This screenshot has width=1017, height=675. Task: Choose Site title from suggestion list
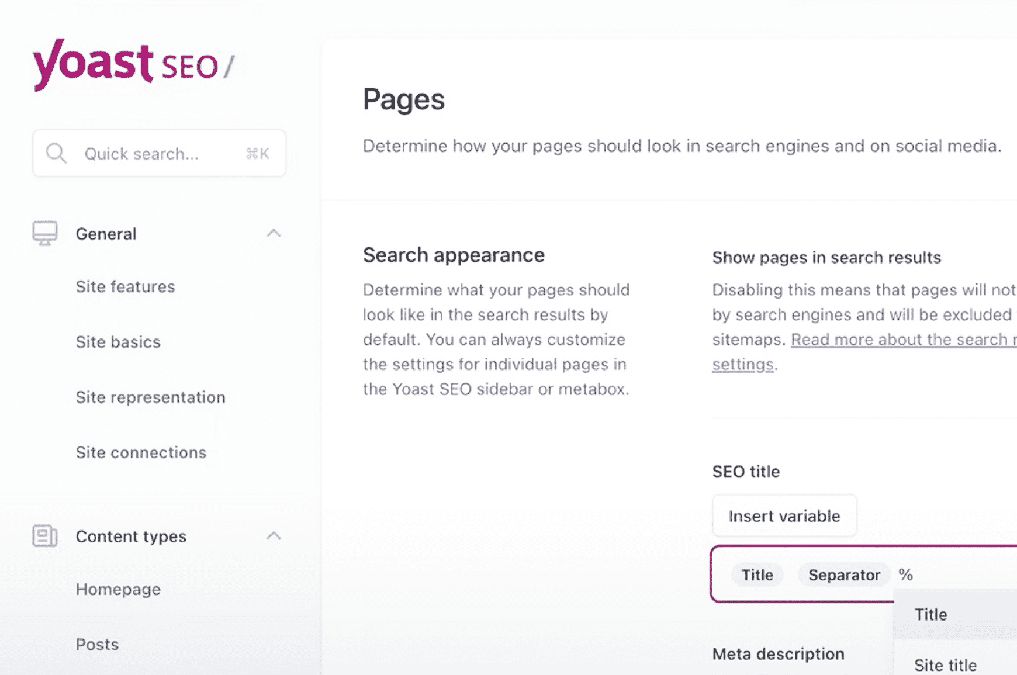(945, 664)
